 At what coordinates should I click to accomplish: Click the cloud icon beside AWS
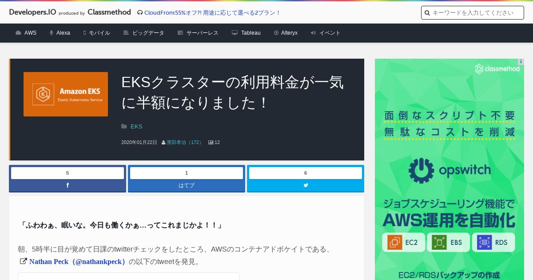click(x=18, y=33)
